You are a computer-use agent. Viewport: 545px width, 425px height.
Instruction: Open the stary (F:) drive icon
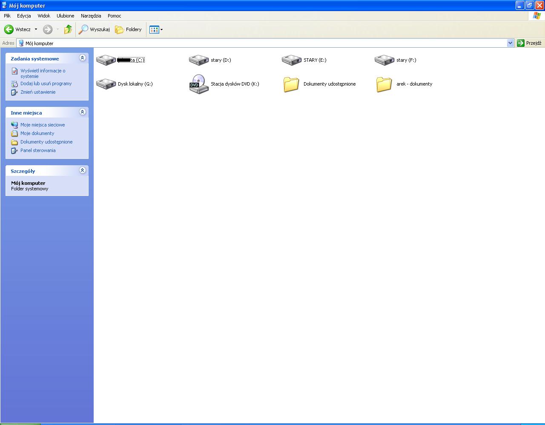[x=384, y=60]
